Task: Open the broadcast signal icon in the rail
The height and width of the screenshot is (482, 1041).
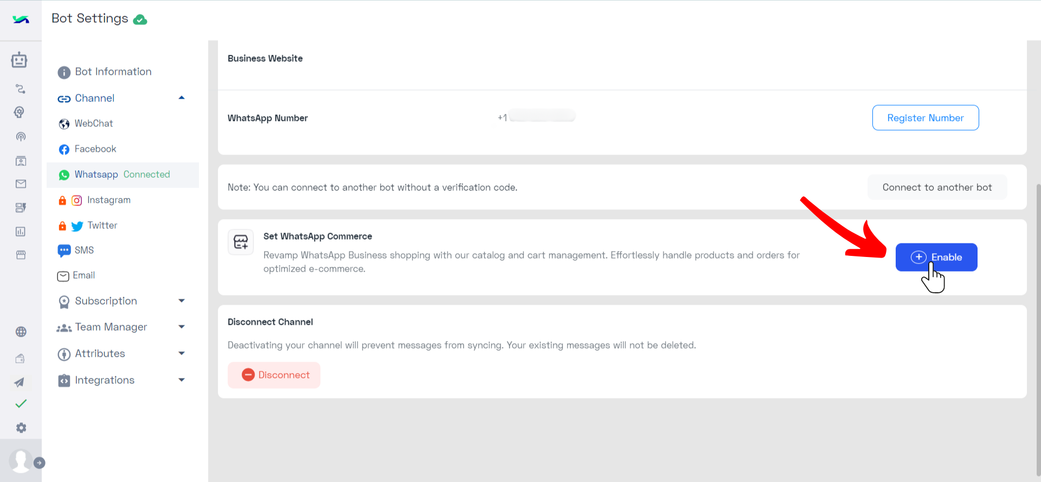Action: click(21, 137)
